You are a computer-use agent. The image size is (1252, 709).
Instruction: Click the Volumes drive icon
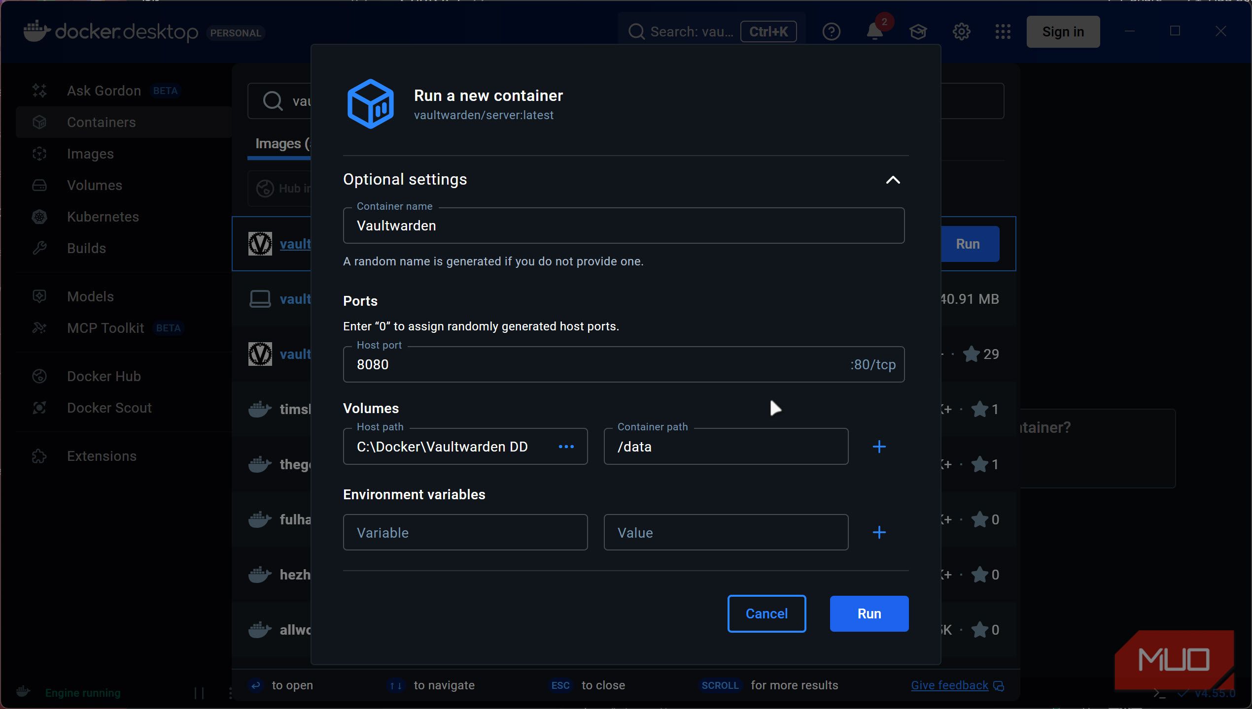point(39,185)
